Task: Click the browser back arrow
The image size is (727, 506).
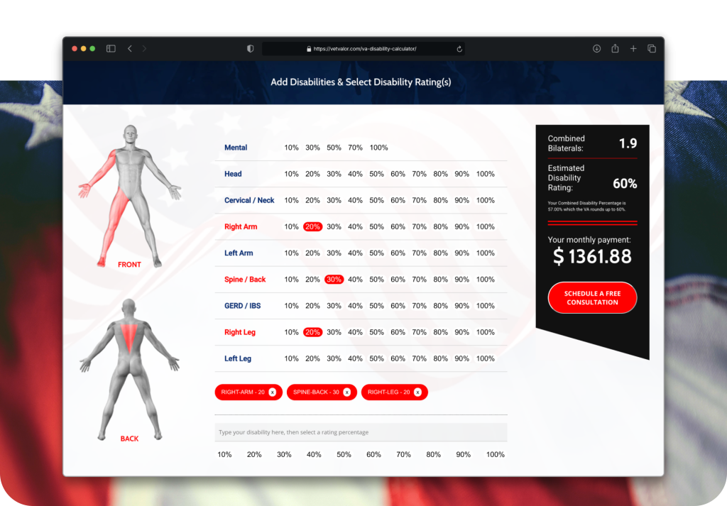Action: tap(130, 49)
